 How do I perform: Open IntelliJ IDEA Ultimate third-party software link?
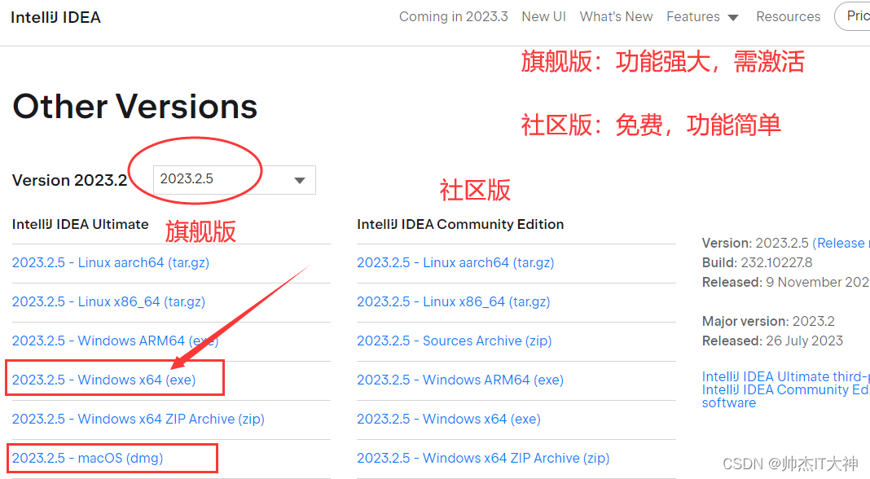(x=785, y=376)
